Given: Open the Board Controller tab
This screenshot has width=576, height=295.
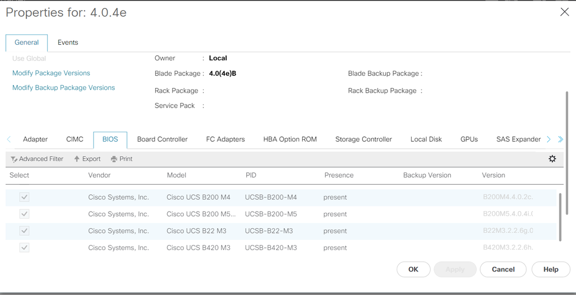Looking at the screenshot, I should (163, 139).
